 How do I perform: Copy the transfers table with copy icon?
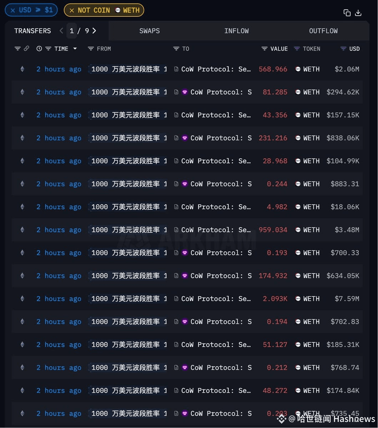(347, 13)
